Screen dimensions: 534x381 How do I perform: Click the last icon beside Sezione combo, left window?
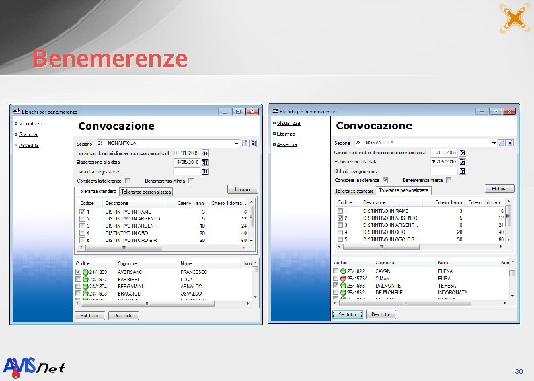pos(253,144)
